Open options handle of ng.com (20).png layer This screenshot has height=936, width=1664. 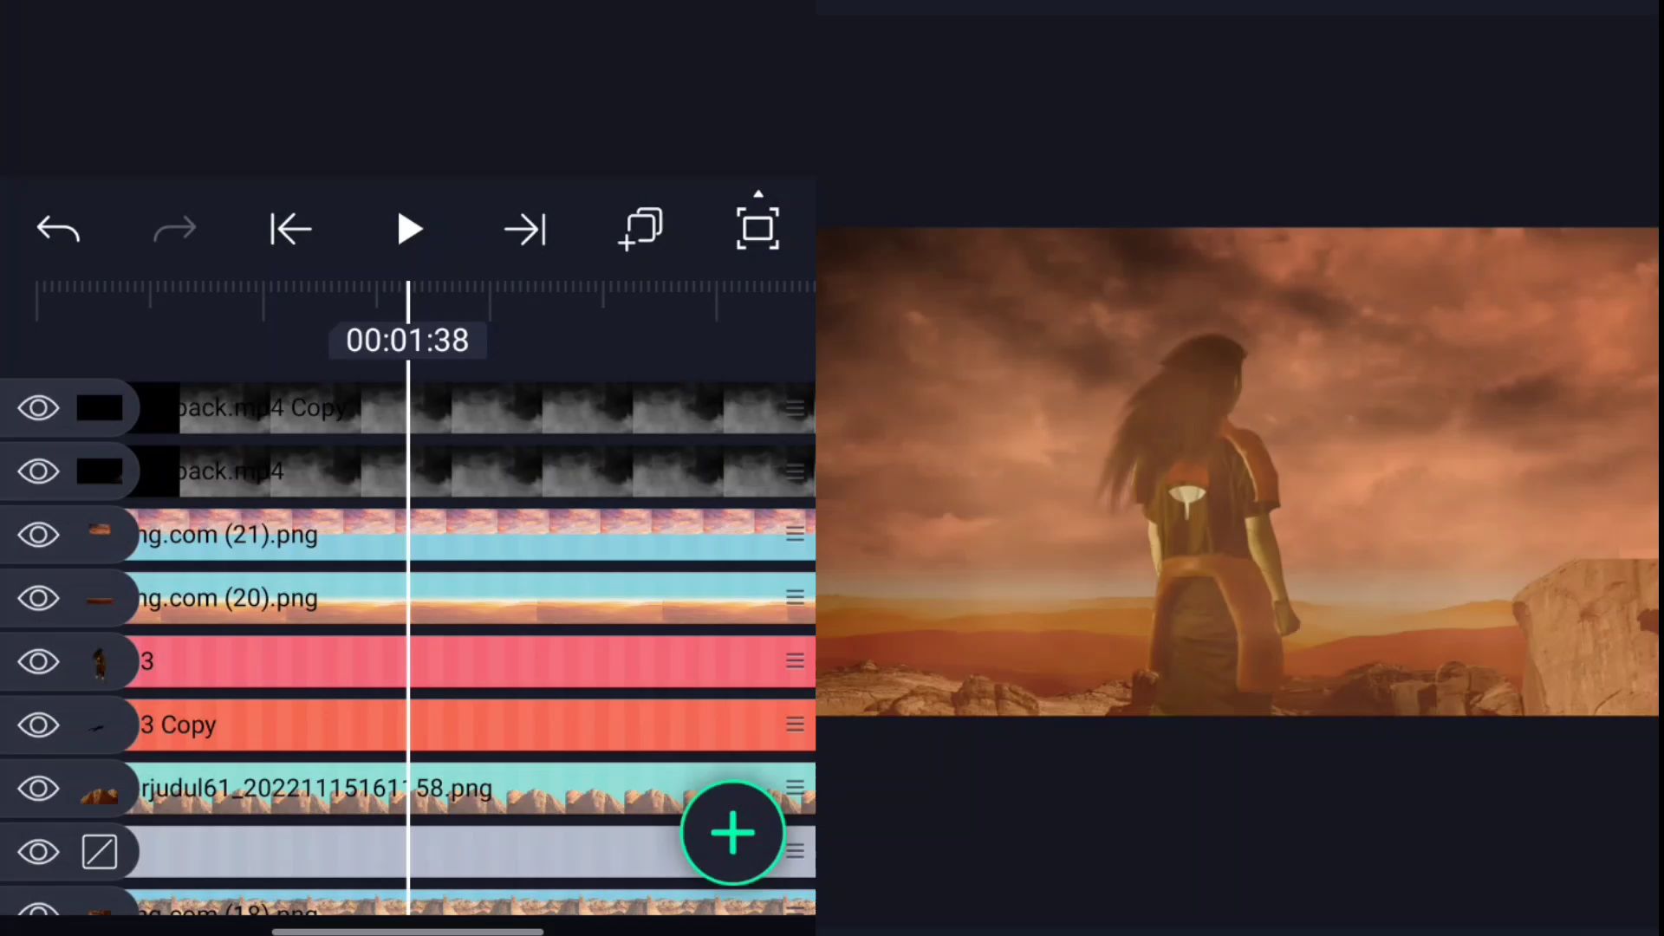(795, 598)
